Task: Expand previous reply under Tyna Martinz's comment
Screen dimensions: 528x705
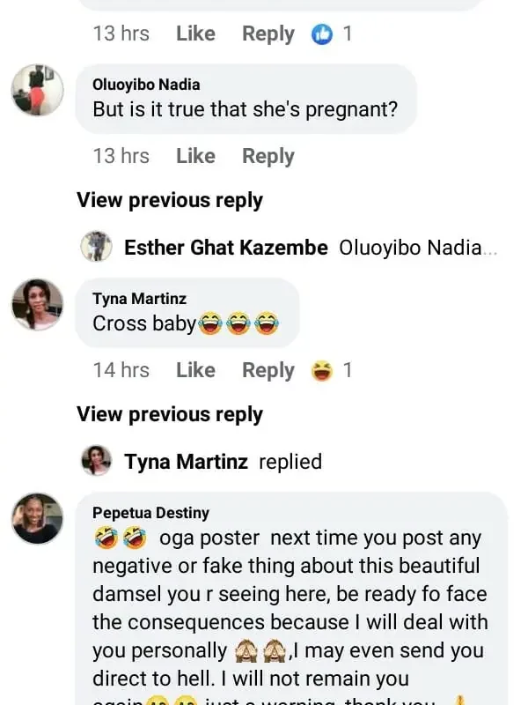Action: (169, 414)
